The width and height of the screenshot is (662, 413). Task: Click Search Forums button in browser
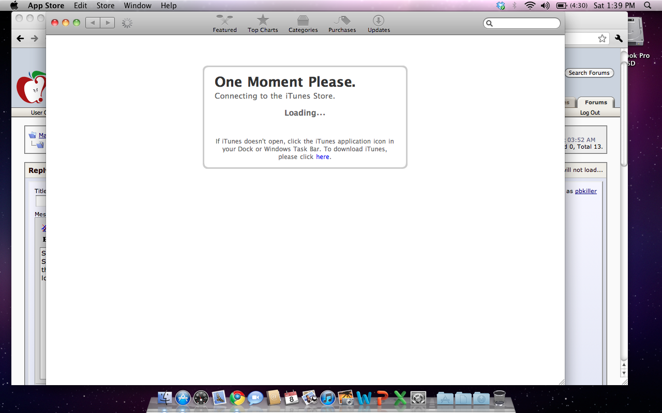tap(589, 73)
